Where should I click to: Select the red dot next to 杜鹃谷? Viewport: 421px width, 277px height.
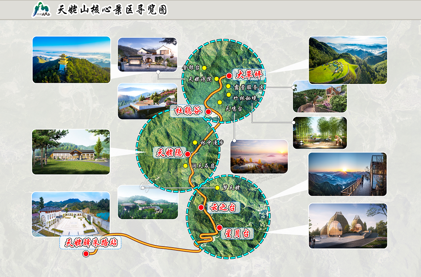208,111
